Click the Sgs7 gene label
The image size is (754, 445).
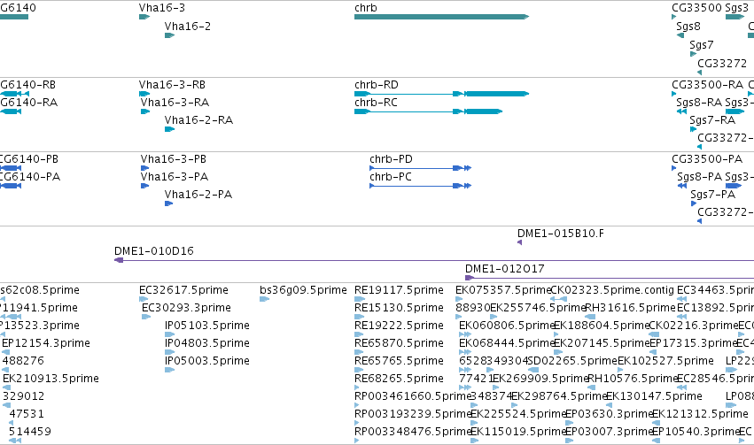pyautogui.click(x=701, y=45)
